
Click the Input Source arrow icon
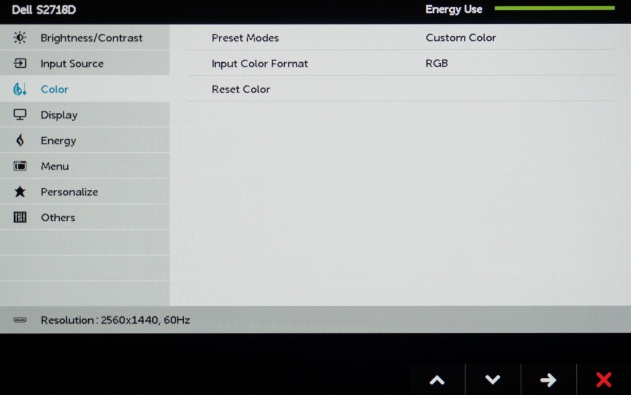pyautogui.click(x=20, y=63)
